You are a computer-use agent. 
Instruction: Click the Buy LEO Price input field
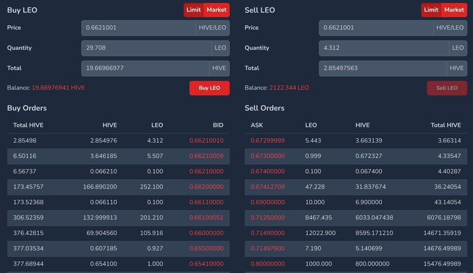[139, 28]
